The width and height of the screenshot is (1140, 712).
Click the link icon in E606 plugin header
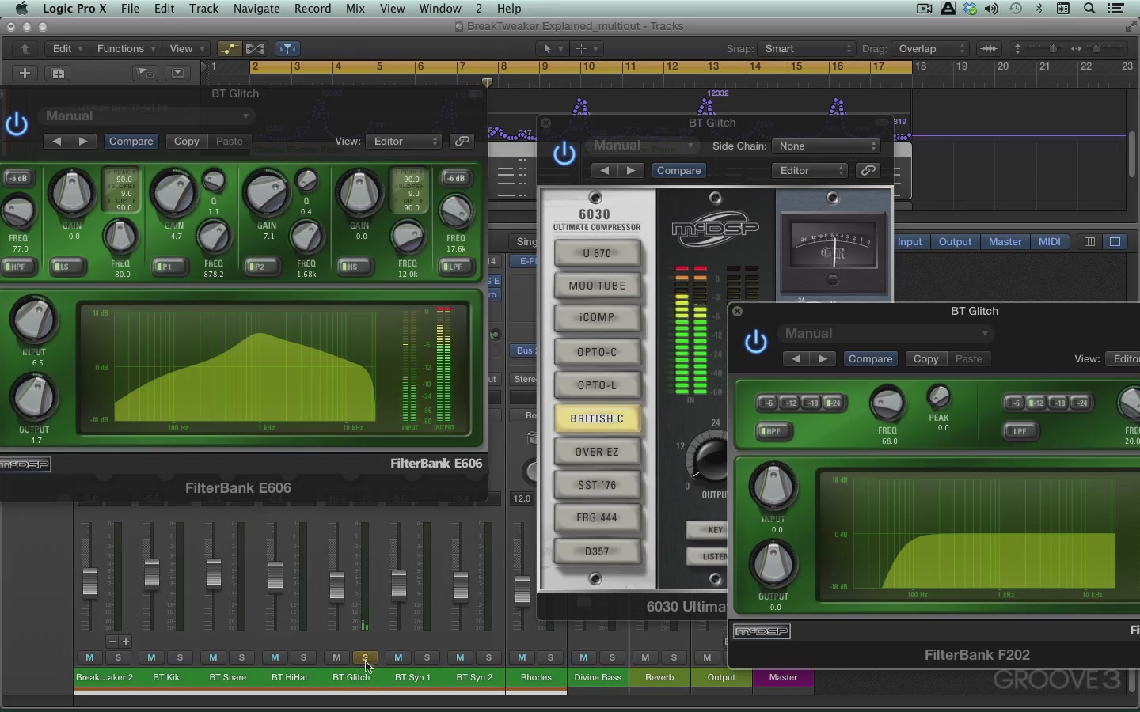pos(462,141)
